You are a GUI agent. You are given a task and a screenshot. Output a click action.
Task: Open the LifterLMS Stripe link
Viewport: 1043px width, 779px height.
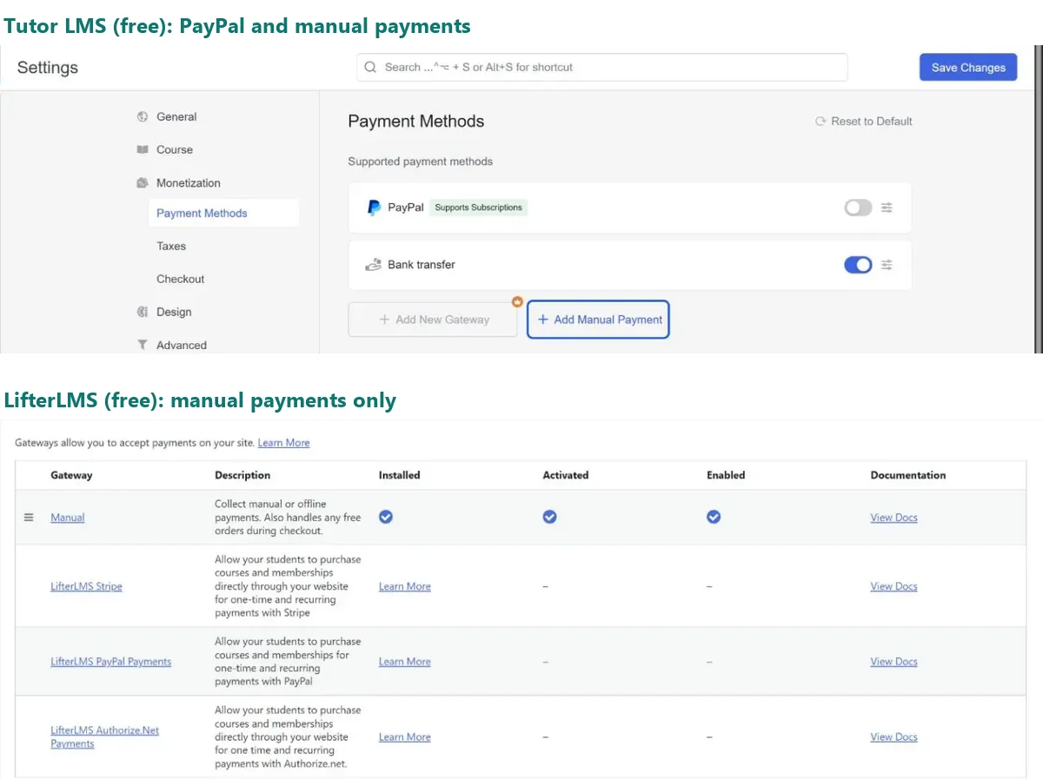86,586
